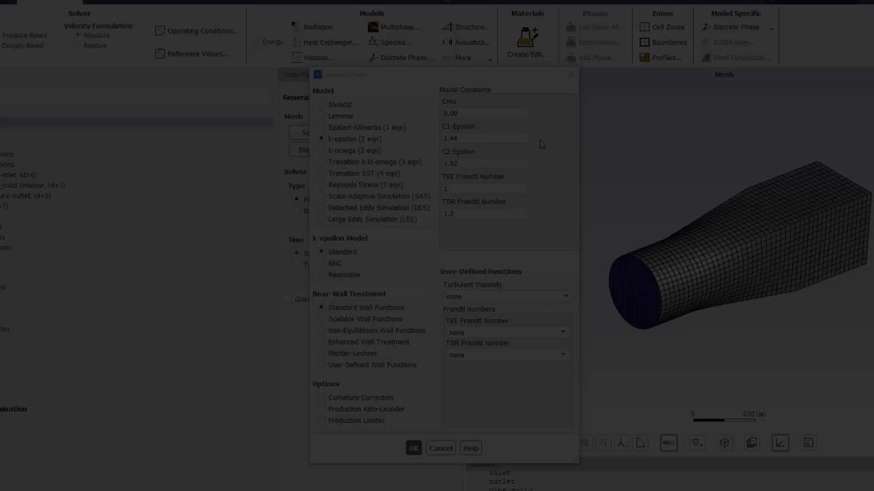Open Shell Conduction in Model Specific group
874x491 pixels.
[737, 57]
